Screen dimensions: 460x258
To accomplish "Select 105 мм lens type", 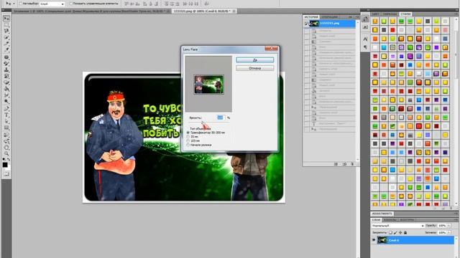I will point(188,141).
